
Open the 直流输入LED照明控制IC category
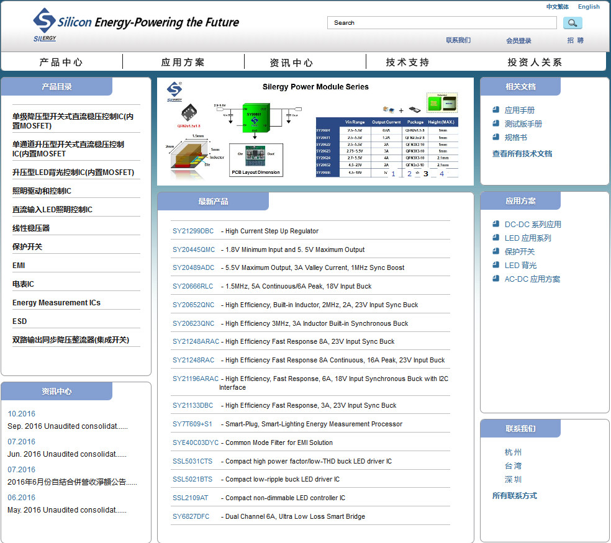(52, 210)
